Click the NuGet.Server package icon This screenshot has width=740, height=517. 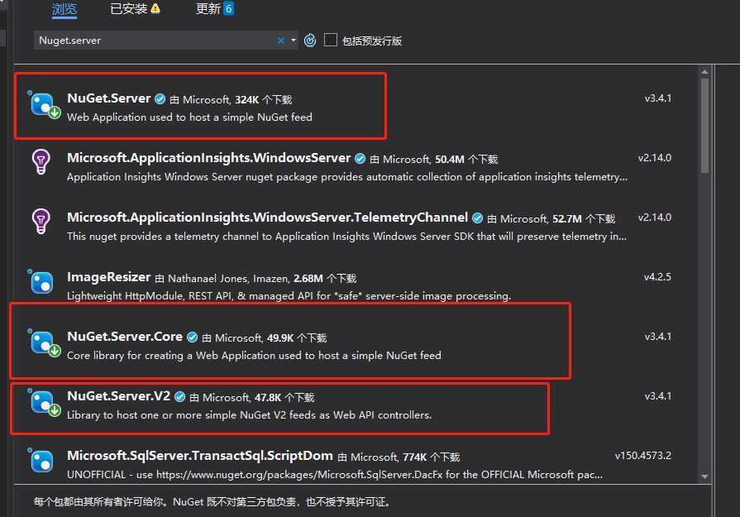tap(44, 105)
